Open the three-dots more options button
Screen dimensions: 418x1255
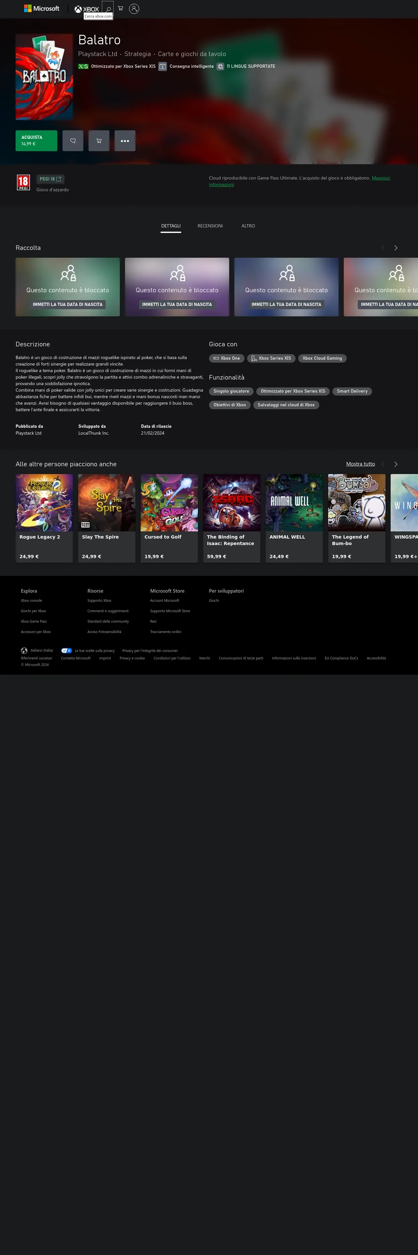[125, 141]
